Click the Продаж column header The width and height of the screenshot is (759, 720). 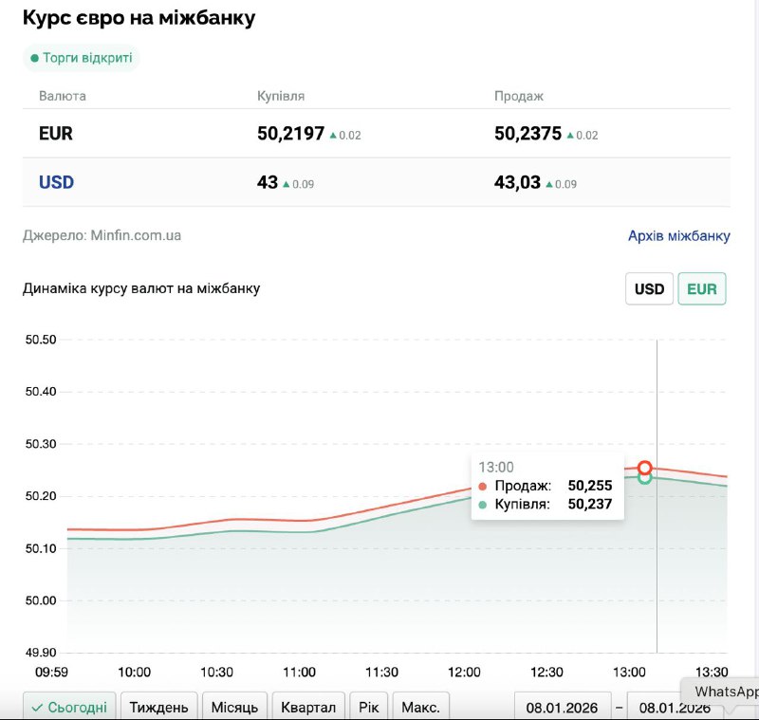(518, 96)
